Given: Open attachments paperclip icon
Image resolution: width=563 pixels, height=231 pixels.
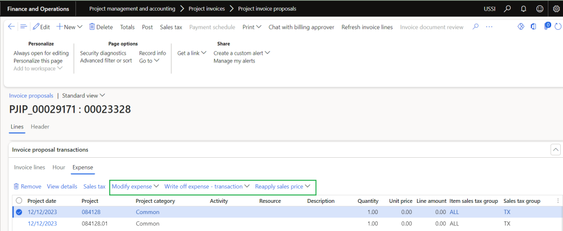Looking at the screenshot, I should click(x=547, y=26).
